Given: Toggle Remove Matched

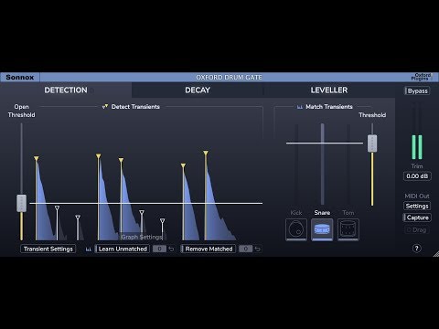Looking at the screenshot, I should pyautogui.click(x=209, y=249).
